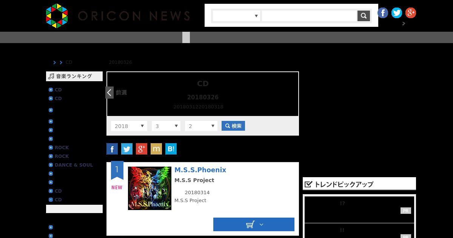Click checkmark icon beside トレンドピックアップ
Screen dimensions: 453x238
click(308, 184)
